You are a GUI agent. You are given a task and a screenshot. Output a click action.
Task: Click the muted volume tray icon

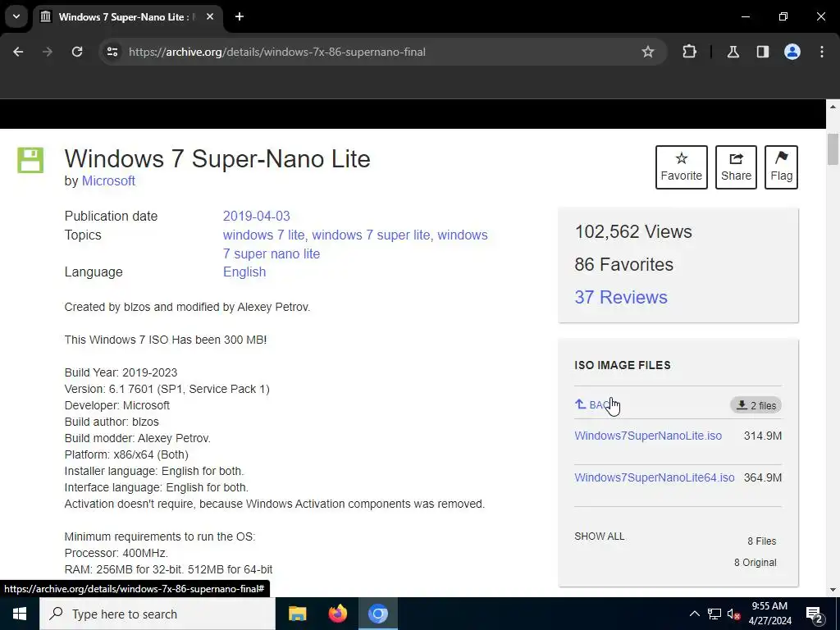(x=734, y=614)
